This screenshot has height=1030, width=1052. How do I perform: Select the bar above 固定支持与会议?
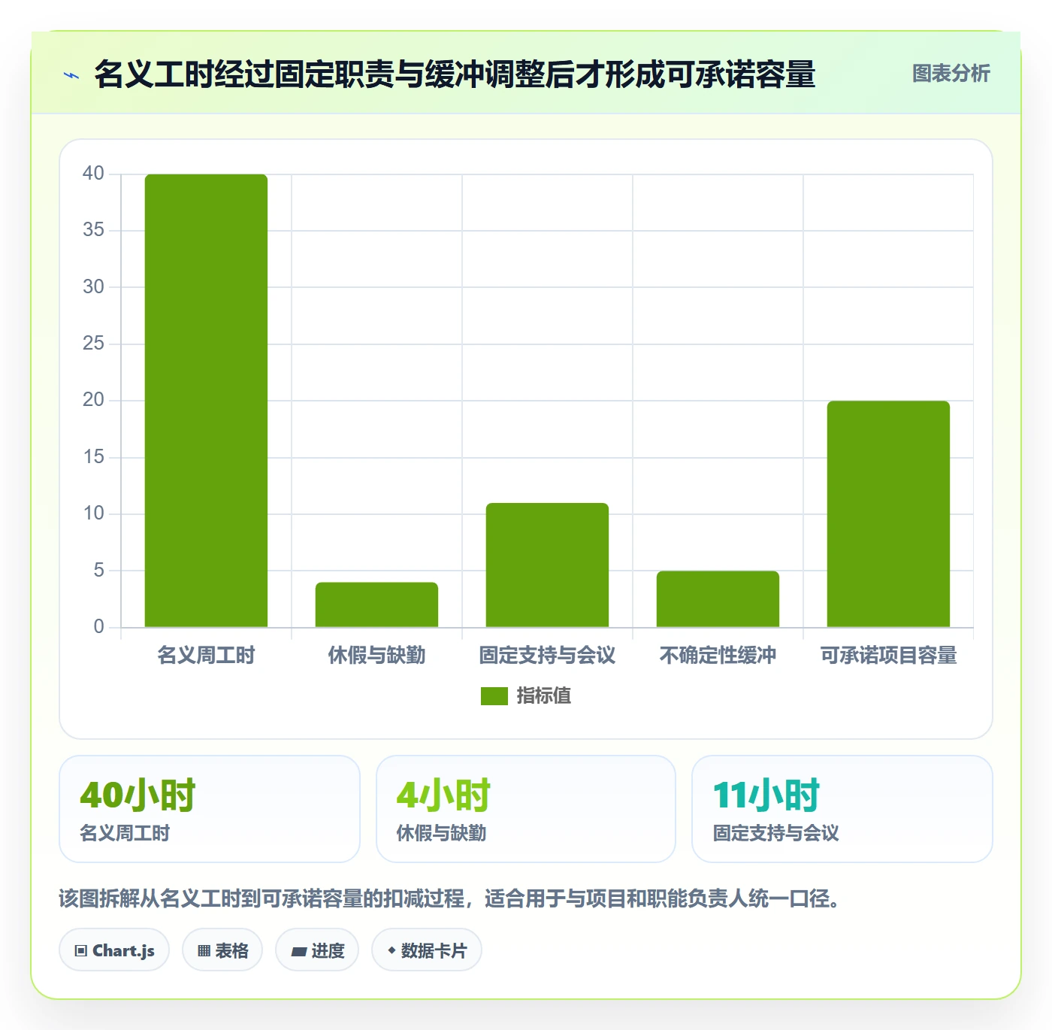tap(547, 565)
